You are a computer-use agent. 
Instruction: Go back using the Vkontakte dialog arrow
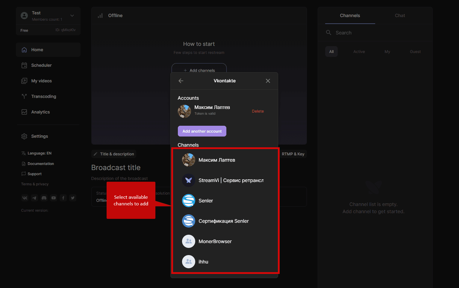[x=181, y=81]
